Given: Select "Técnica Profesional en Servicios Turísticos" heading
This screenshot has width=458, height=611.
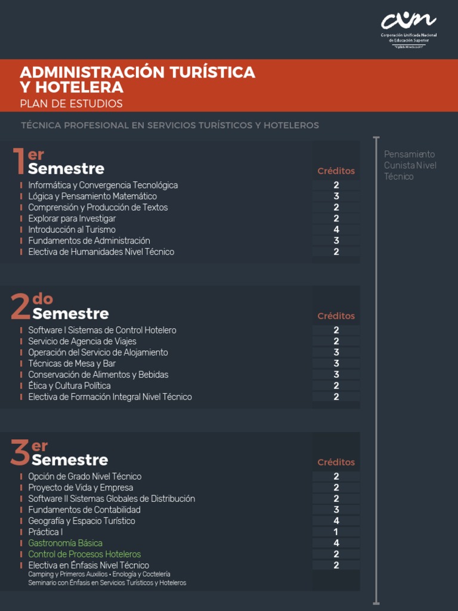Looking at the screenshot, I should [169, 125].
